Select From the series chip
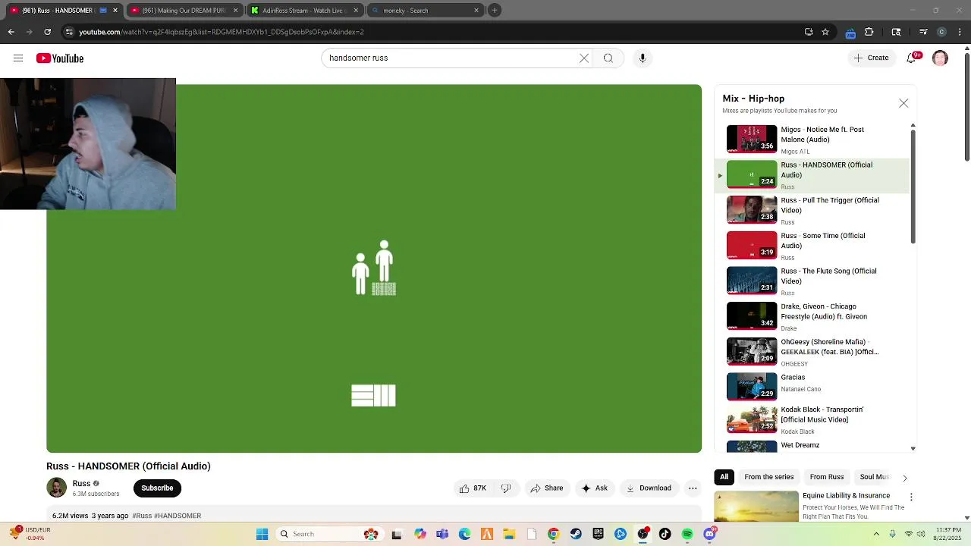 coord(768,477)
